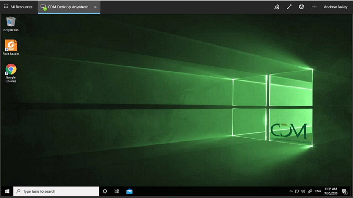353x198 pixels.
Task: Enter fullscreen with the expand arrows icon
Action: [x=289, y=7]
